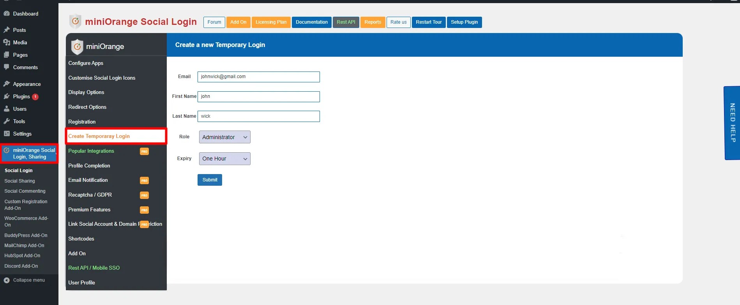Image resolution: width=740 pixels, height=305 pixels.
Task: Open the HubSpot Add-On link
Action: (22, 256)
